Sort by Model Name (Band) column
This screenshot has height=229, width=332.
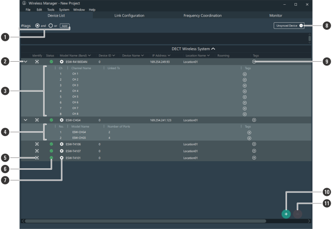[75, 55]
